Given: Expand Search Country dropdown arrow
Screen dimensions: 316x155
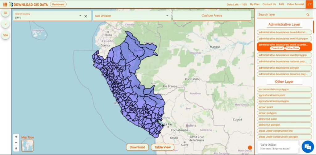Looking at the screenshot, I should 80,16.
